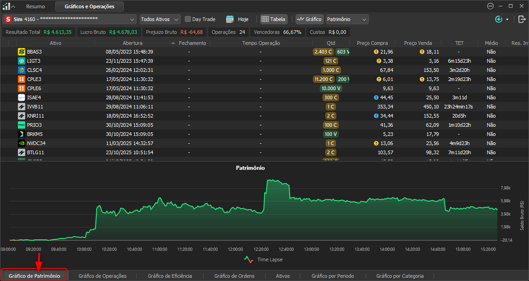Screen dimensions: 529x281
Task: Expand the Todos Ativos dropdown
Action: (160, 19)
